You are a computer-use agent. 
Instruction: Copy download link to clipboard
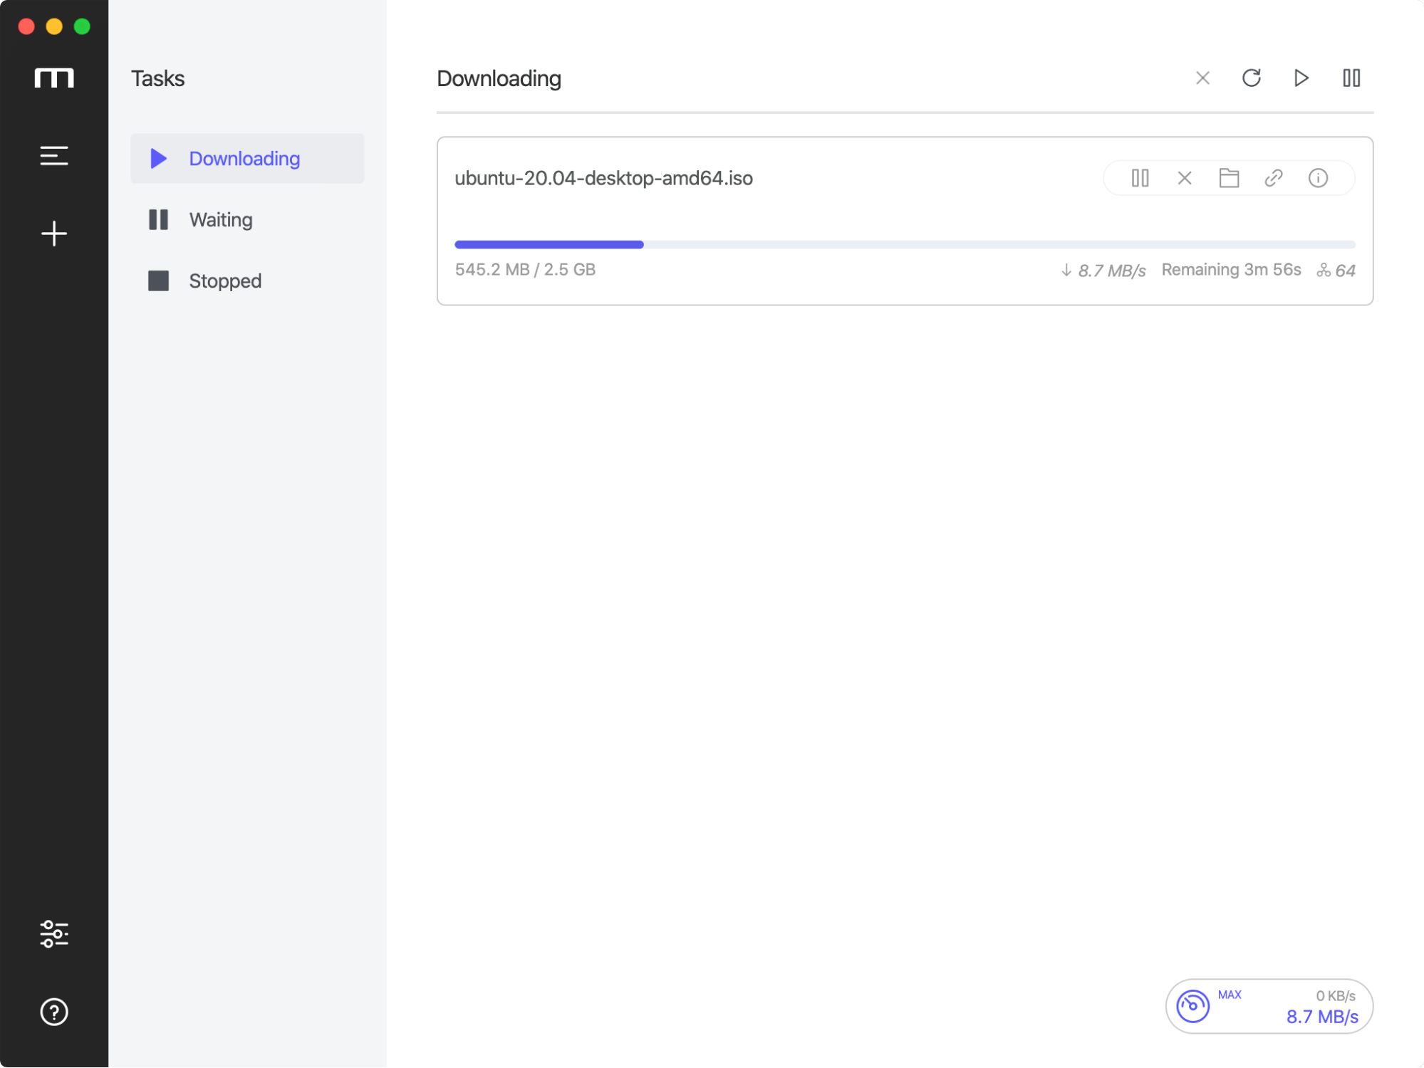[1274, 179]
